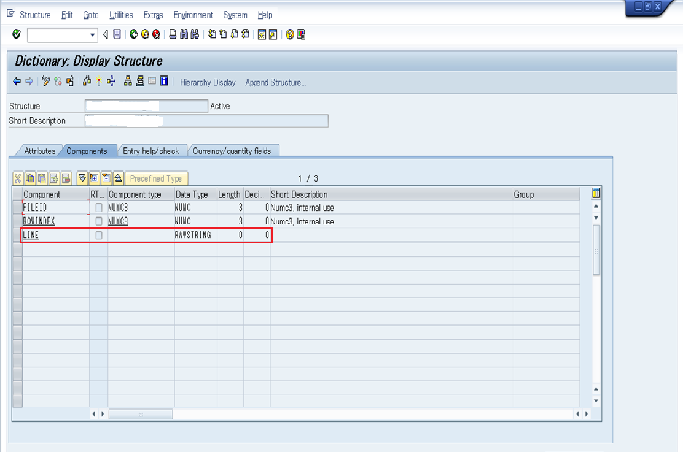
Task: Switch to the Attributes tab
Action: 40,151
